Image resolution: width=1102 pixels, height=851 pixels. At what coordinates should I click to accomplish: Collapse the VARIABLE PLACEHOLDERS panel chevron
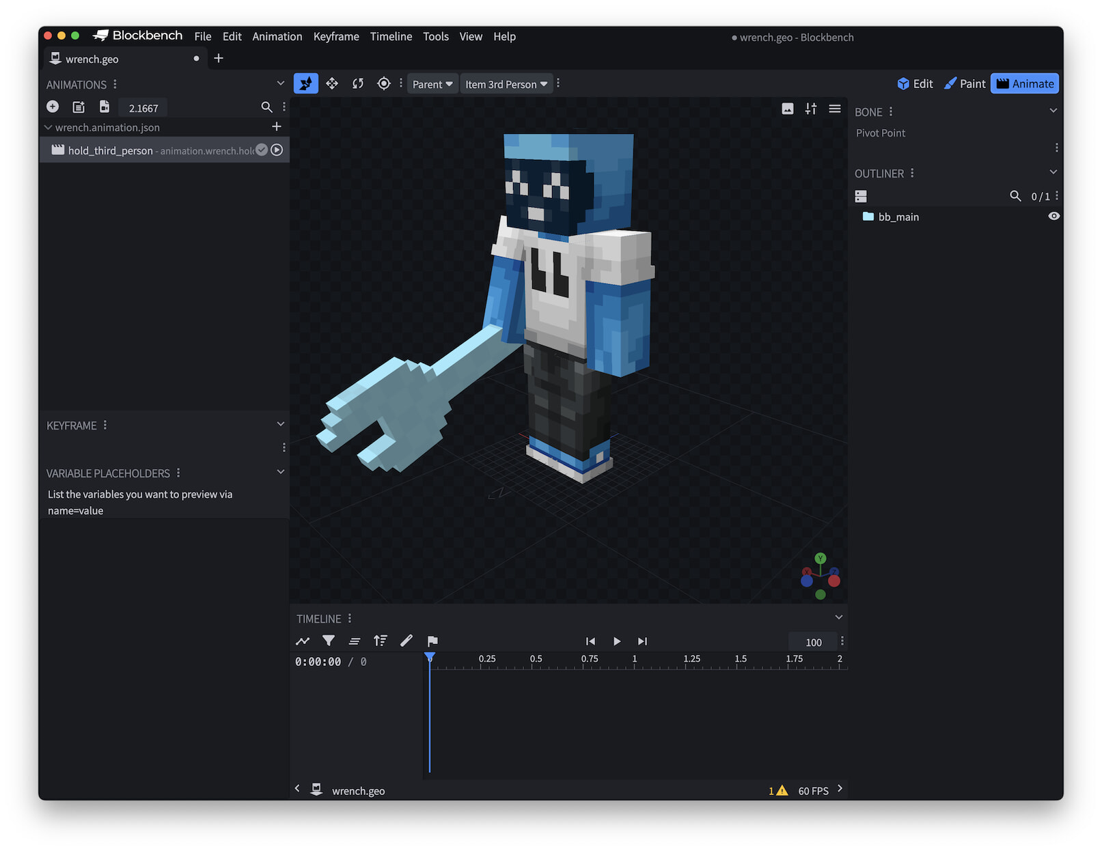pos(280,472)
